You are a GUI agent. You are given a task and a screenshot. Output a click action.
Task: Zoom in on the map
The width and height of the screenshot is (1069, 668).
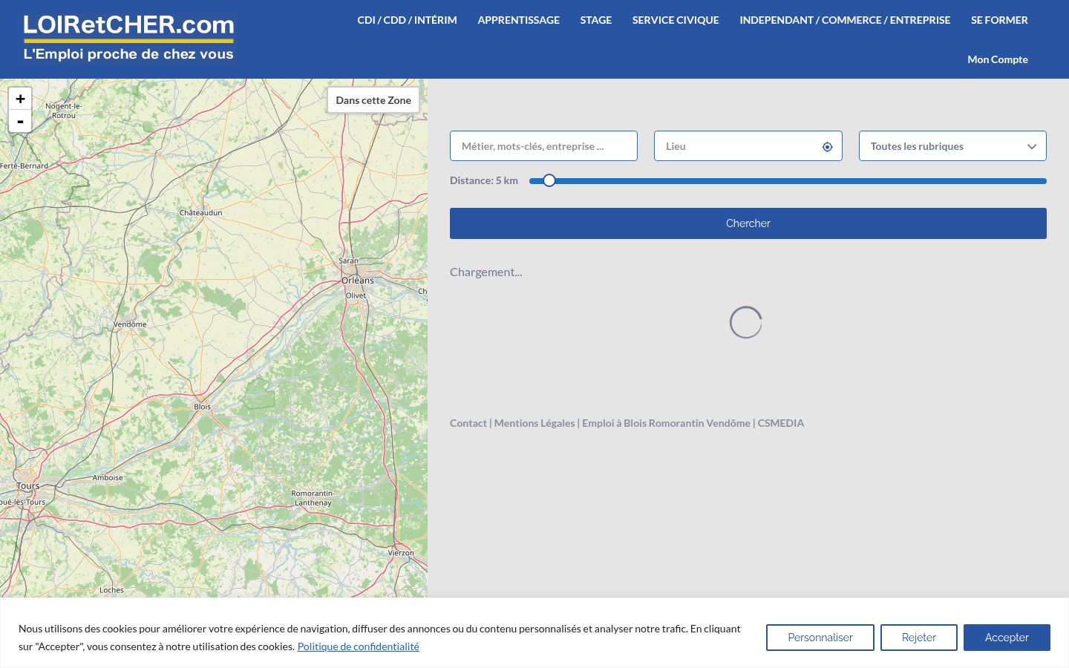coord(20,99)
